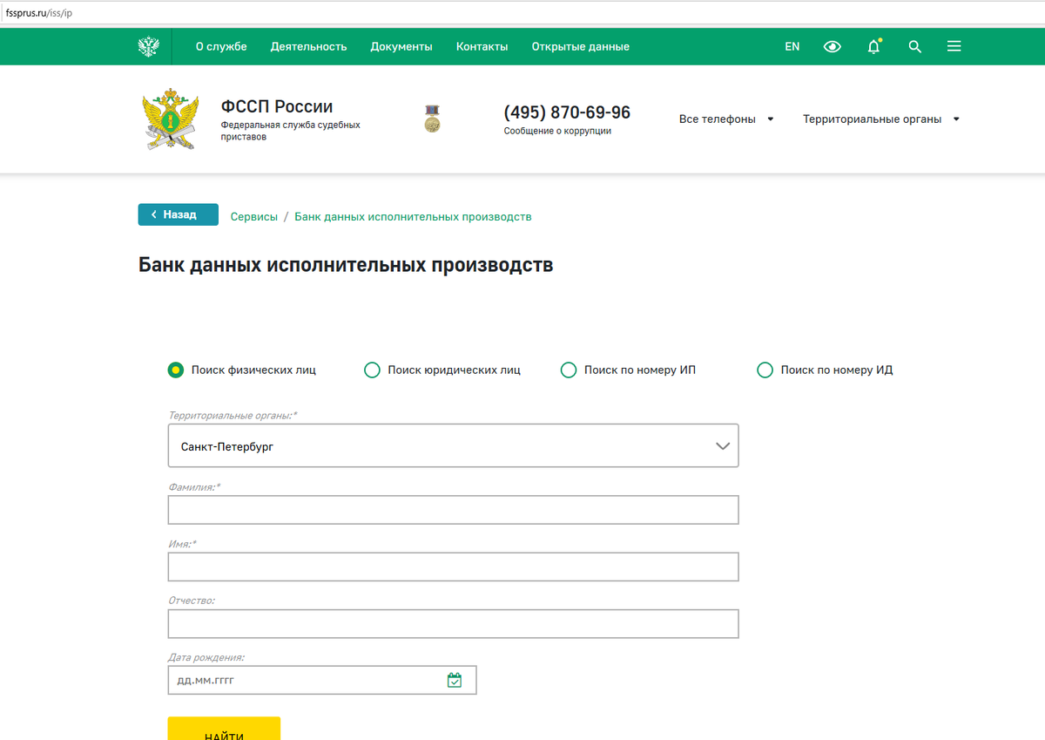Open the Все телефоны dropdown
Screen dimensions: 1045x740
coord(726,119)
